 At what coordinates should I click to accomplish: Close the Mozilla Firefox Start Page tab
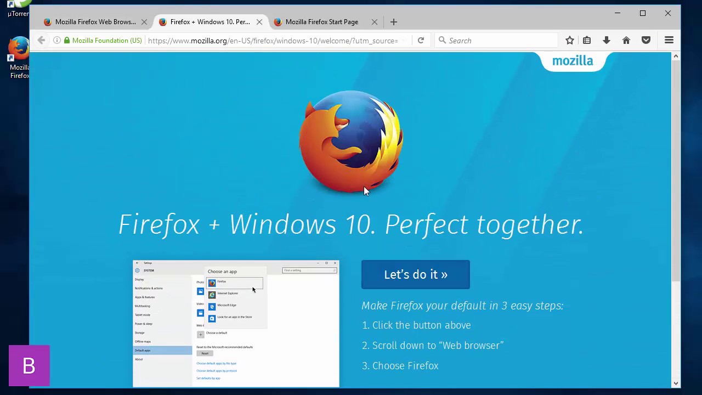(x=375, y=22)
